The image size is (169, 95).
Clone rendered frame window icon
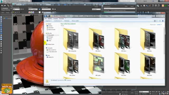point(17,12)
